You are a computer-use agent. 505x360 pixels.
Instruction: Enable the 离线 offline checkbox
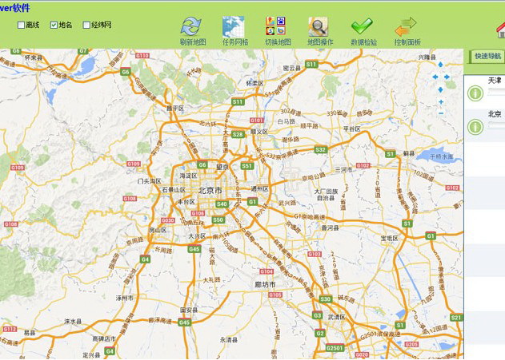21,25
